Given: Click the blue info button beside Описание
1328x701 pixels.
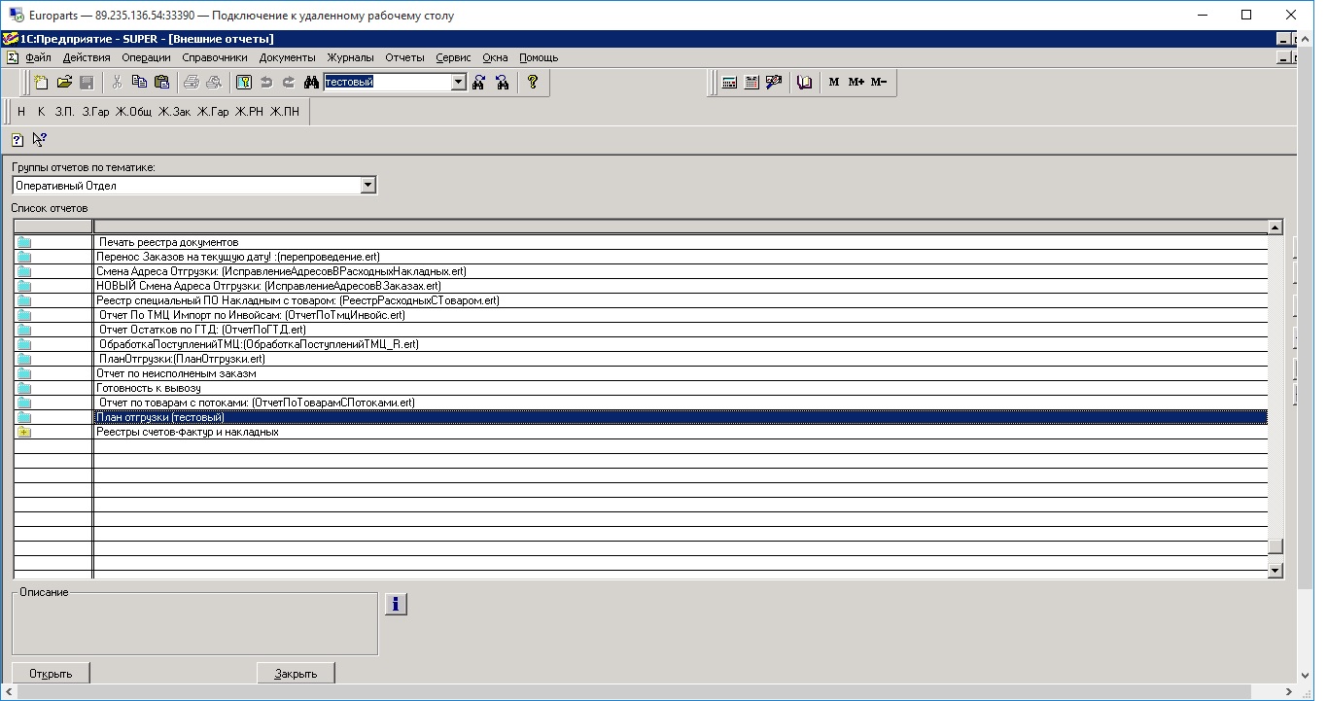Looking at the screenshot, I should [x=395, y=604].
